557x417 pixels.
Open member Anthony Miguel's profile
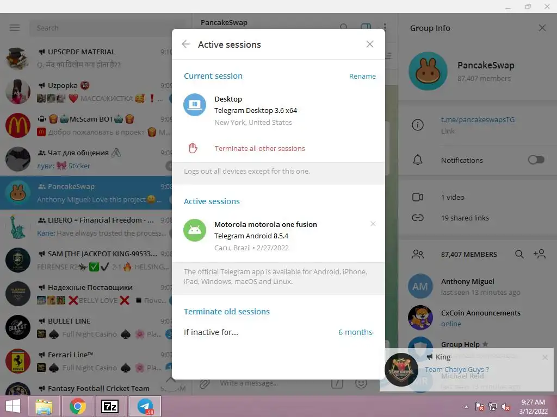point(478,287)
